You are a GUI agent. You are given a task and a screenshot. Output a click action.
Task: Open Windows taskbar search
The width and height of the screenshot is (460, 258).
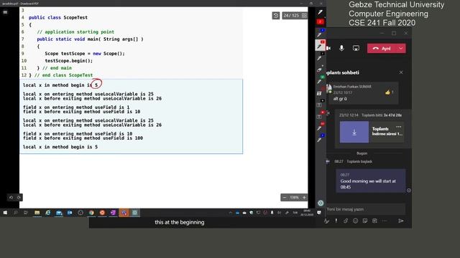pyautogui.click(x=16, y=213)
